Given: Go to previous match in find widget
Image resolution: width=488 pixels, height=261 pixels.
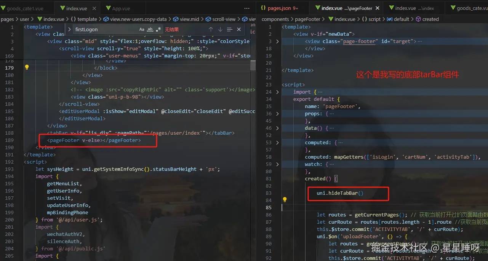Looking at the screenshot, I should tap(211, 29).
